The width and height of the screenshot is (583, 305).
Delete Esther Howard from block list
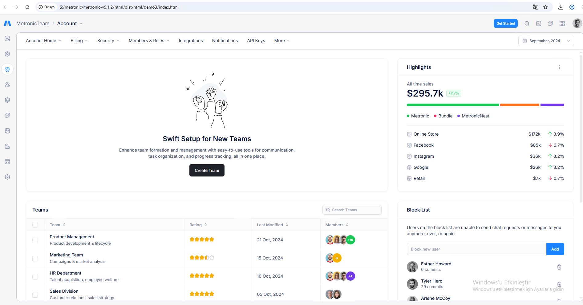[559, 267]
